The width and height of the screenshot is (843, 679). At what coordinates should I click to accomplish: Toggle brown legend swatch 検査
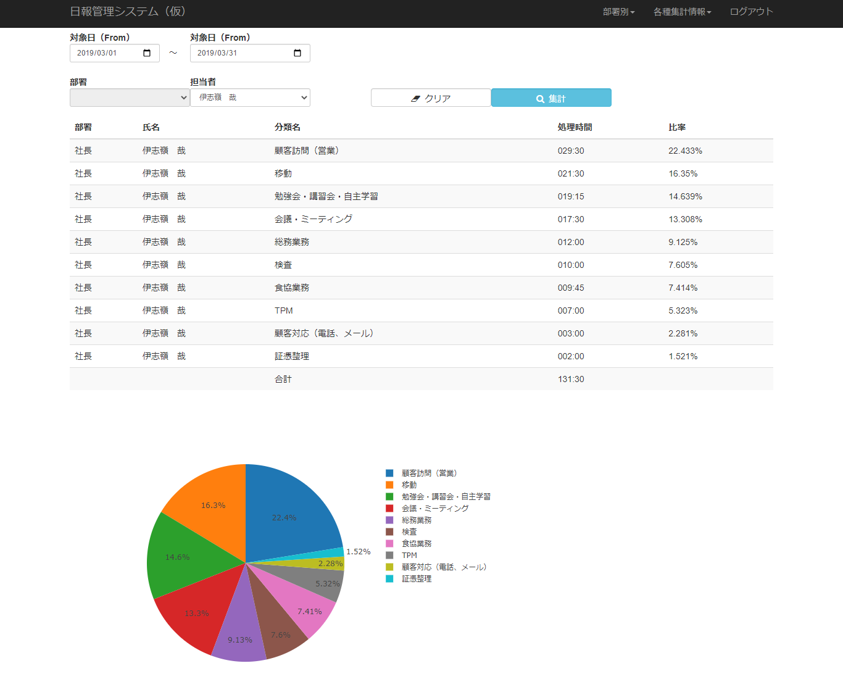tap(389, 532)
